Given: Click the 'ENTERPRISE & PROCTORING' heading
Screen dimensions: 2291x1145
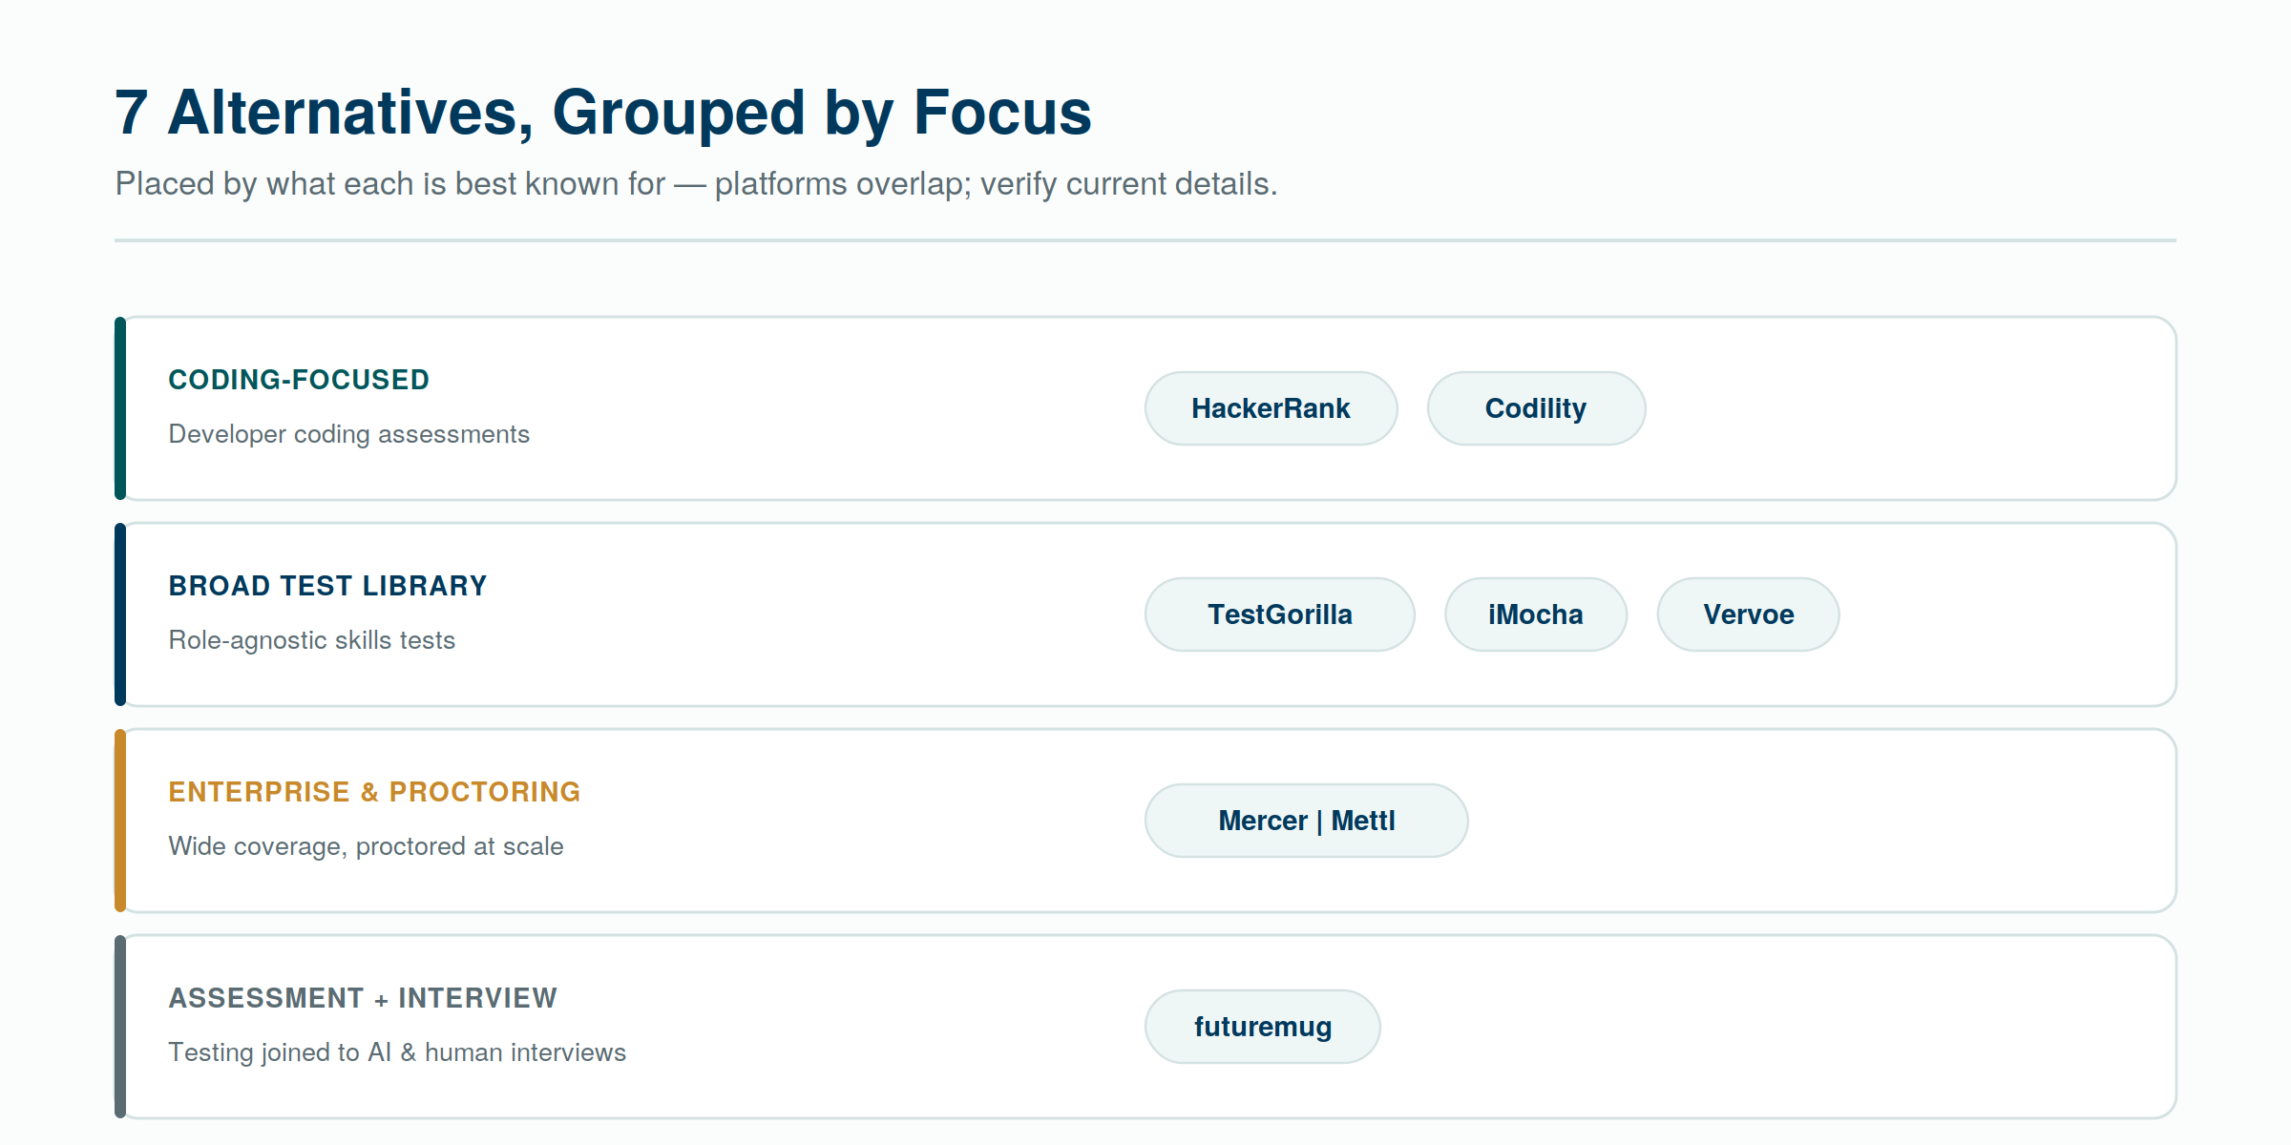Looking at the screenshot, I should (374, 792).
